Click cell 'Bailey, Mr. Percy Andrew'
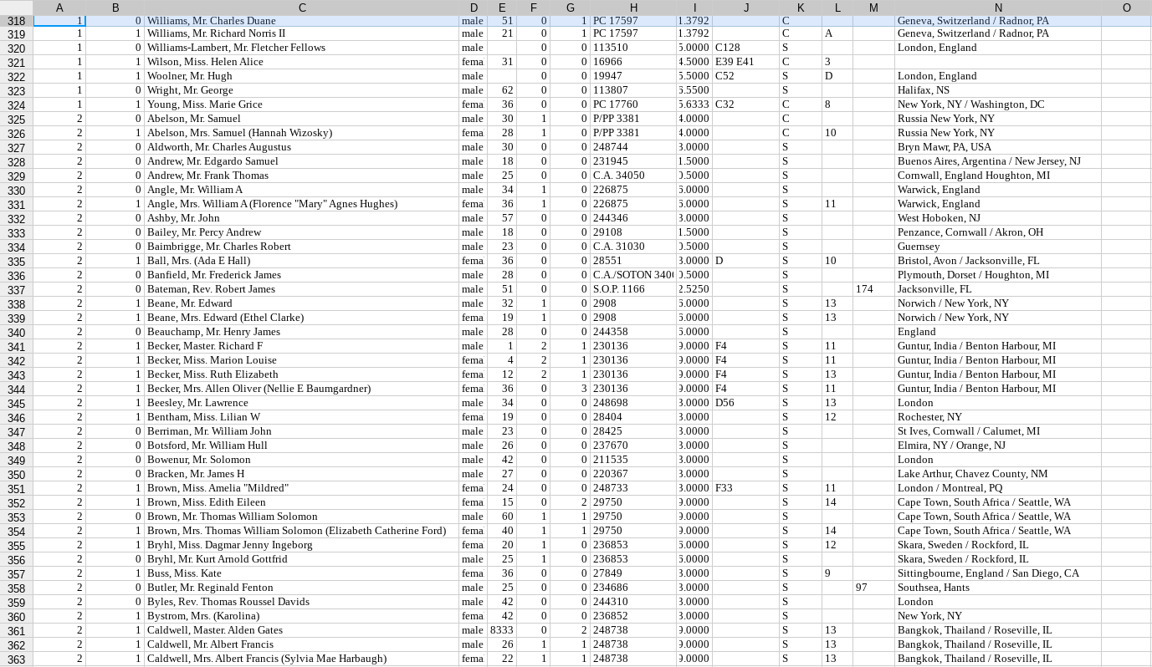1152x667 pixels. (302, 232)
